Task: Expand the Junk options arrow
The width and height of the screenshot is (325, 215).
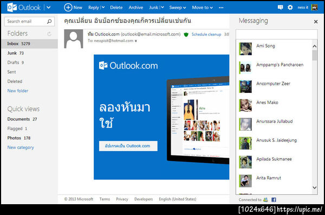Action: click(162, 8)
